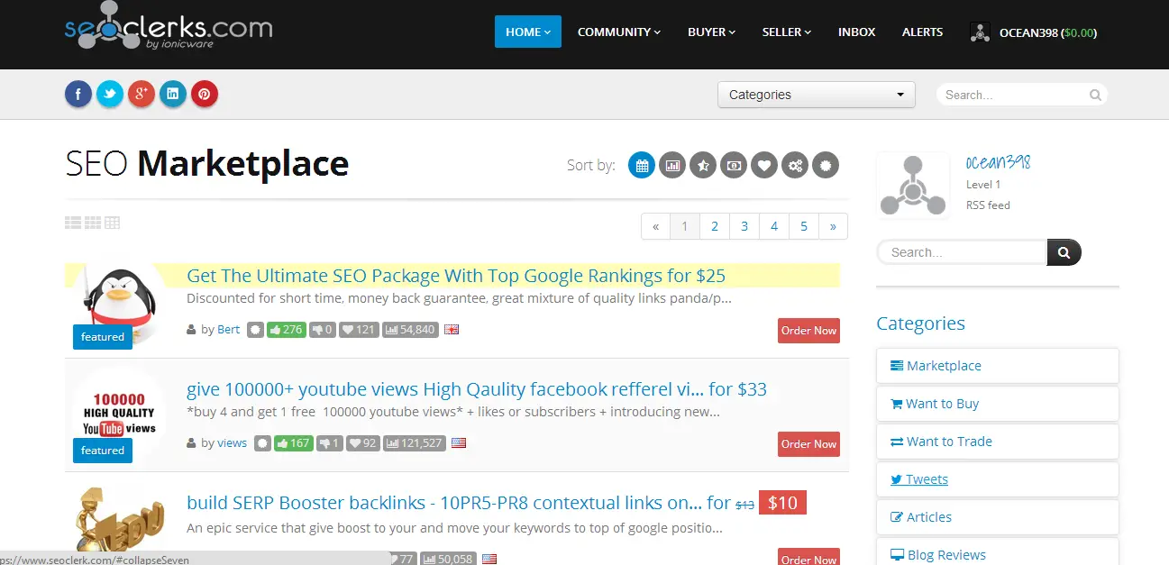
Task: Open the Facebook social icon
Action: 78,94
